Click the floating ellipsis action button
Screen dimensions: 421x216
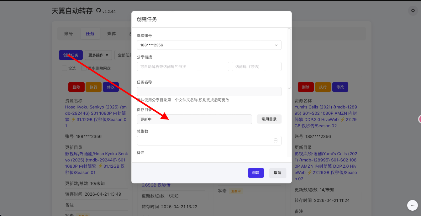[x=413, y=205]
